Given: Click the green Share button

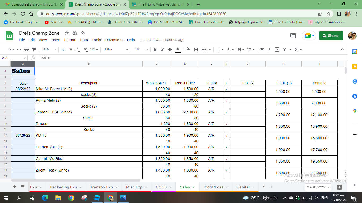Looking at the screenshot, I should pyautogui.click(x=331, y=36).
